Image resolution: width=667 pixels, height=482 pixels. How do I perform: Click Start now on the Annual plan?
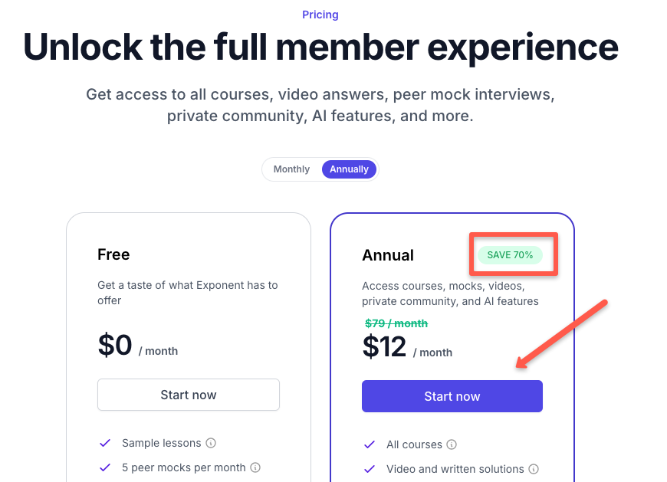pyautogui.click(x=452, y=396)
